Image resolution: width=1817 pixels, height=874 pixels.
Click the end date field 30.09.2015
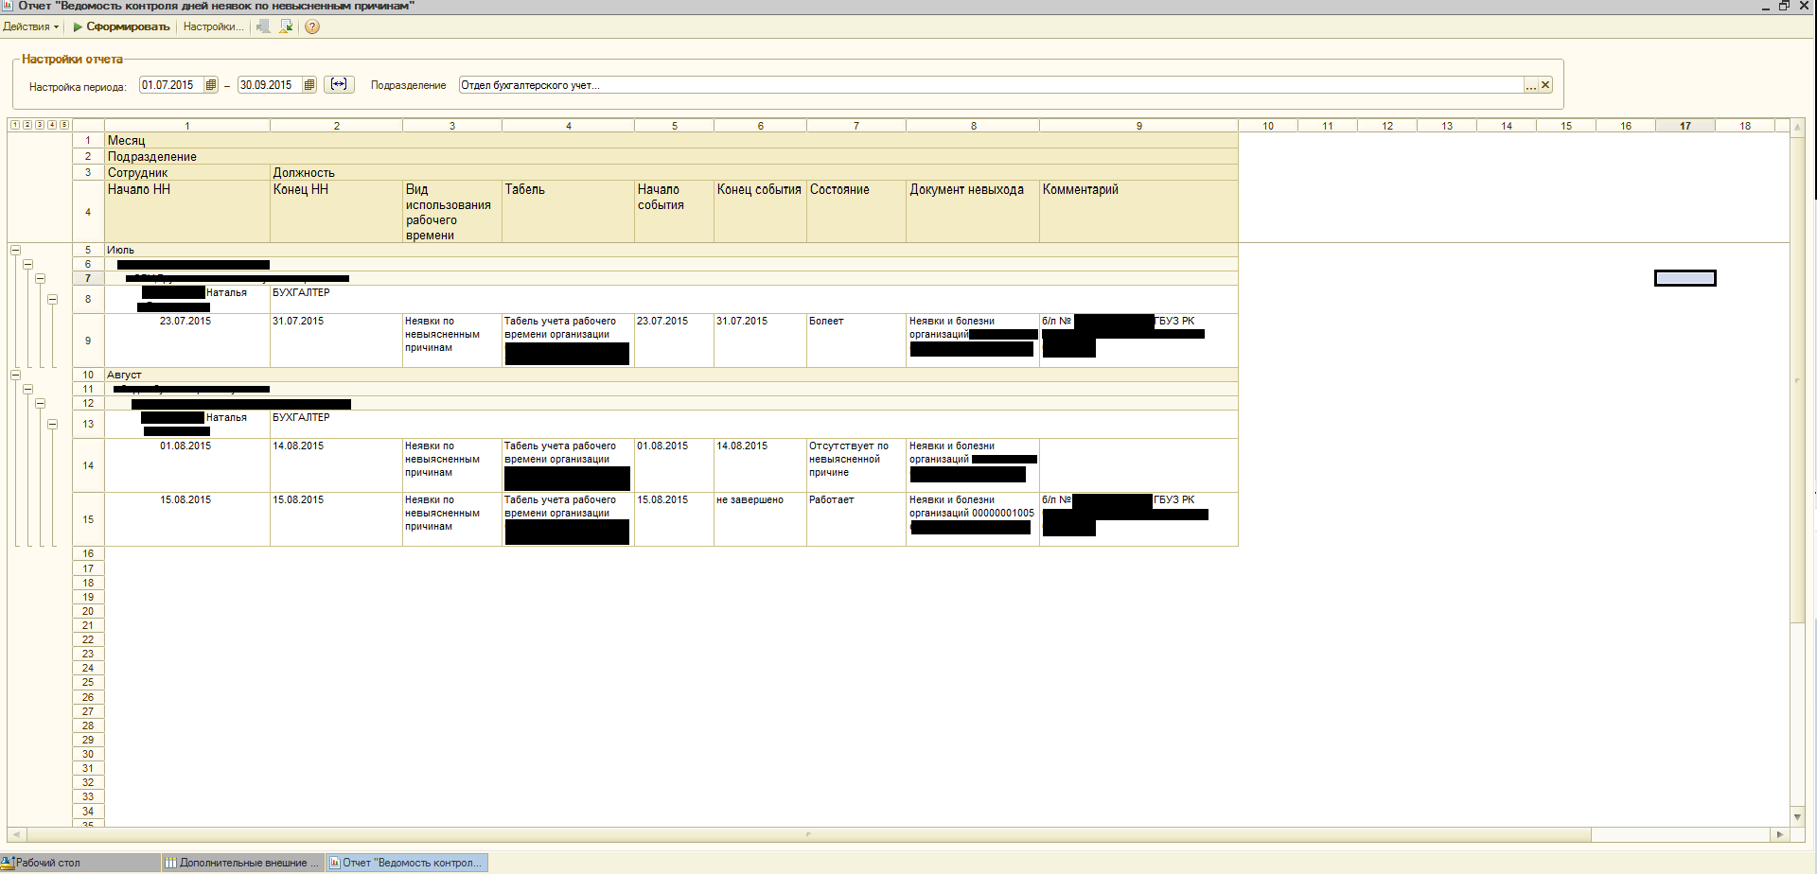click(270, 85)
